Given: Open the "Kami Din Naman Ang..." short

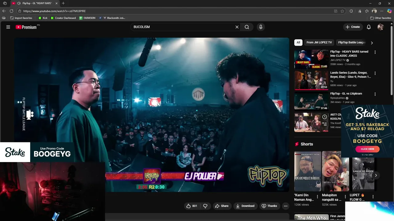Looking at the screenshot, I should tap(308, 171).
